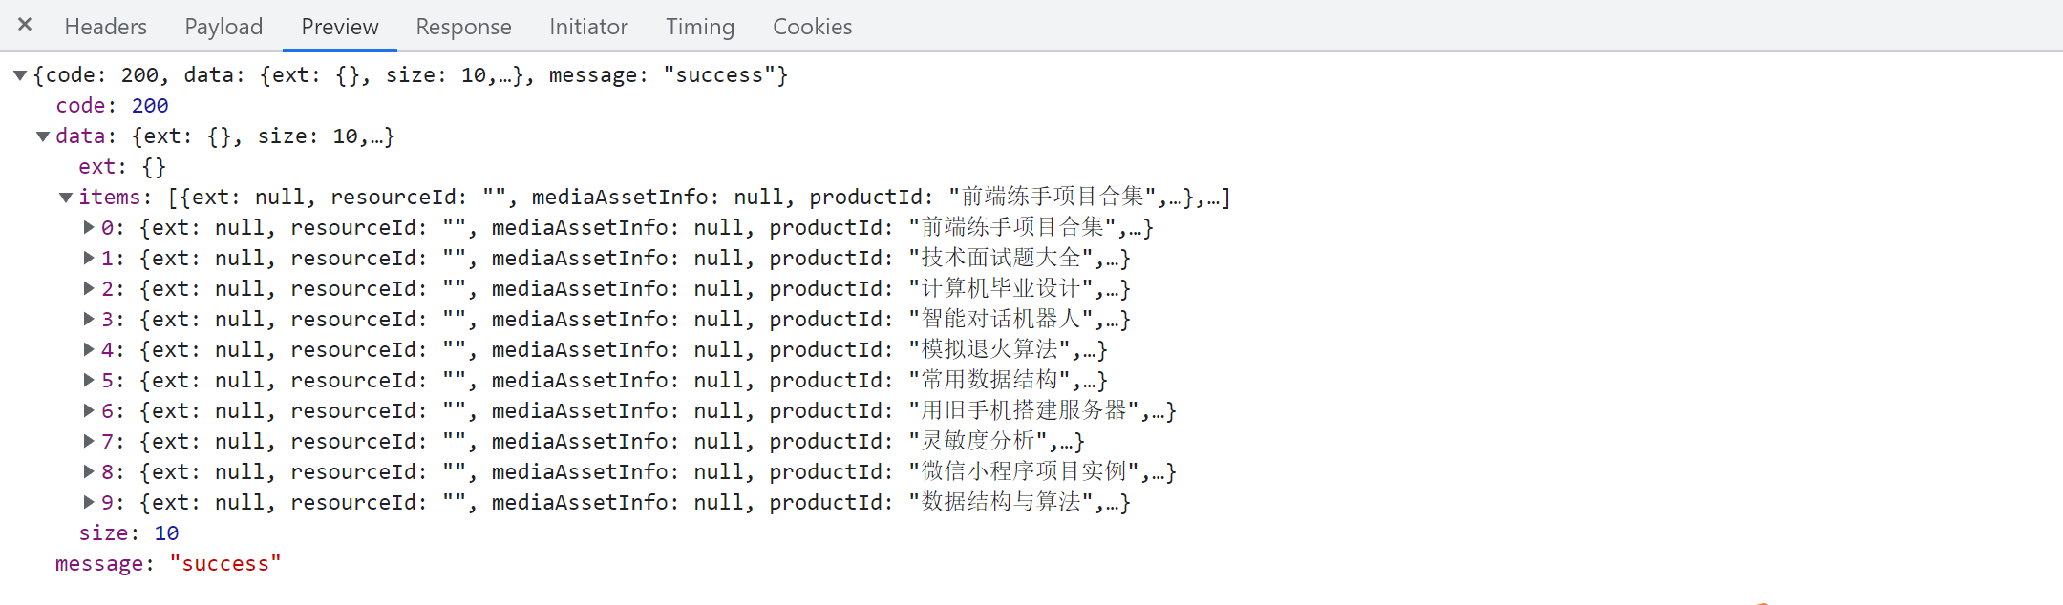Expand item 2 计算机毕业设计

(89, 288)
